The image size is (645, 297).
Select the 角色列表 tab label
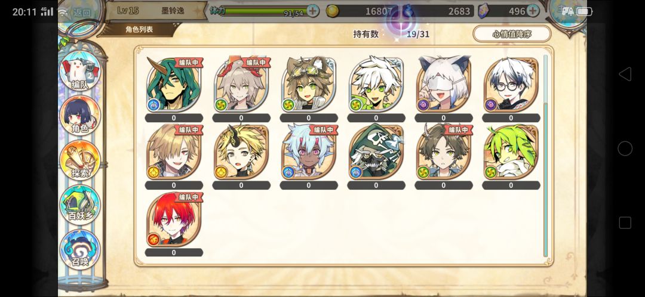pos(139,29)
